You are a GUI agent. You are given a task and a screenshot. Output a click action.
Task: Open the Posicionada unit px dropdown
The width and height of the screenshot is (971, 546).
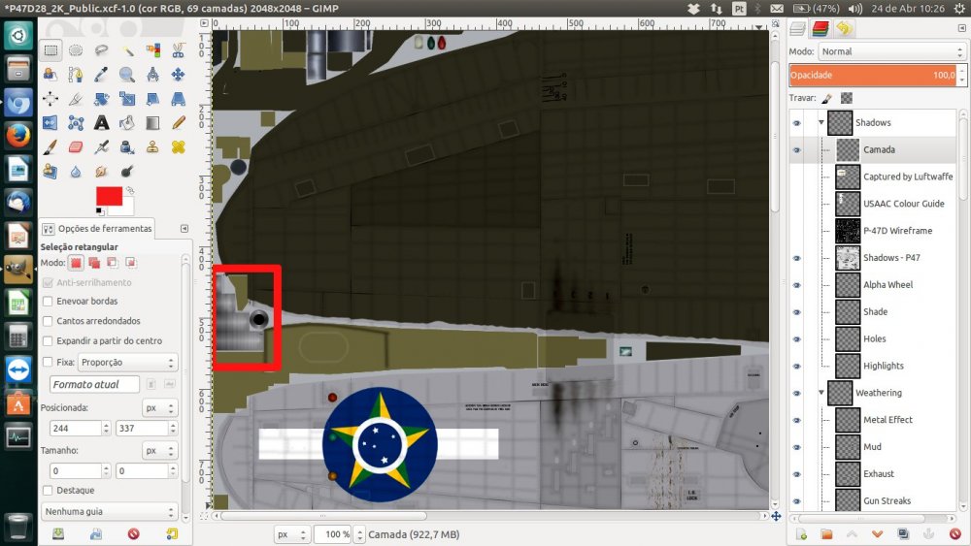click(160, 408)
